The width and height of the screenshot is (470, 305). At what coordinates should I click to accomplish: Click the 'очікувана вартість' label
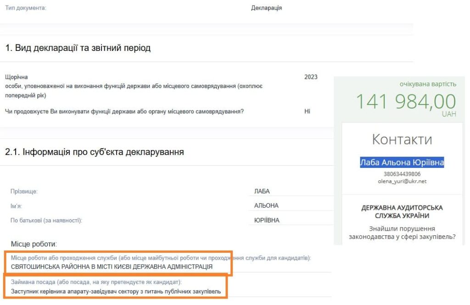click(428, 84)
